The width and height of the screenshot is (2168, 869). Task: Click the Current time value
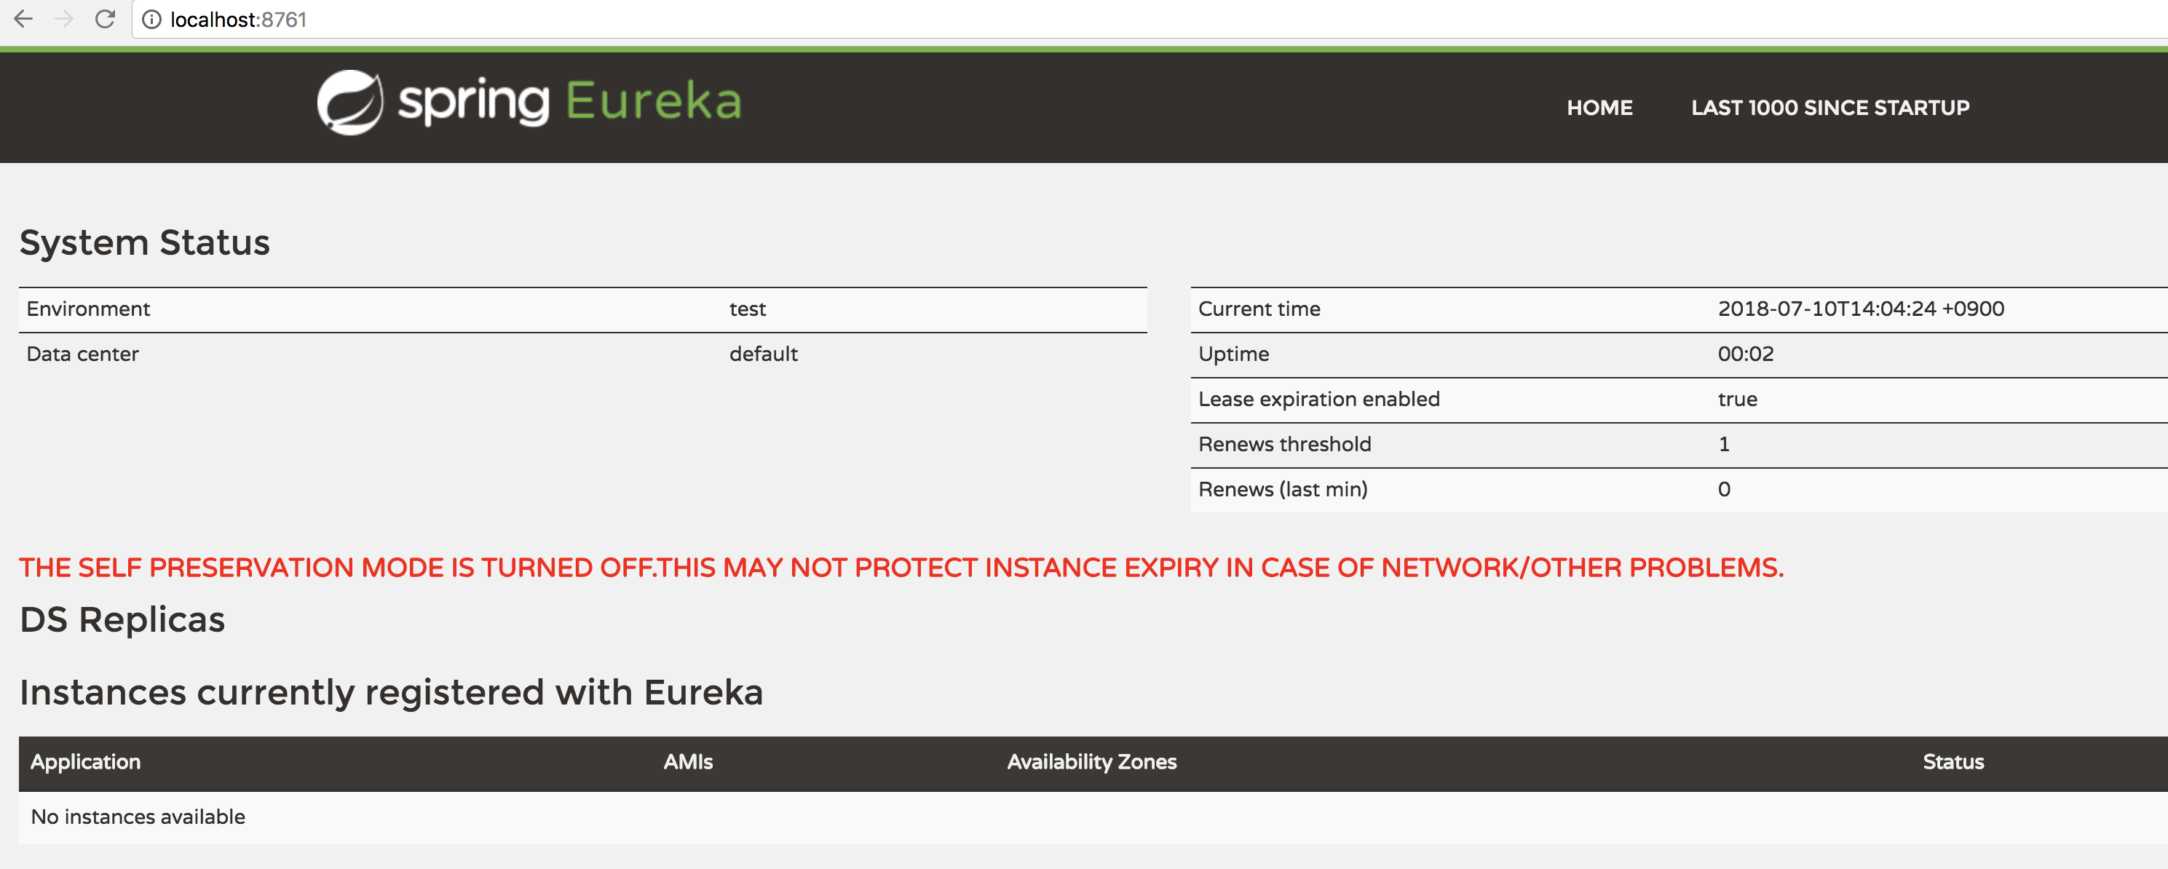[1860, 309]
